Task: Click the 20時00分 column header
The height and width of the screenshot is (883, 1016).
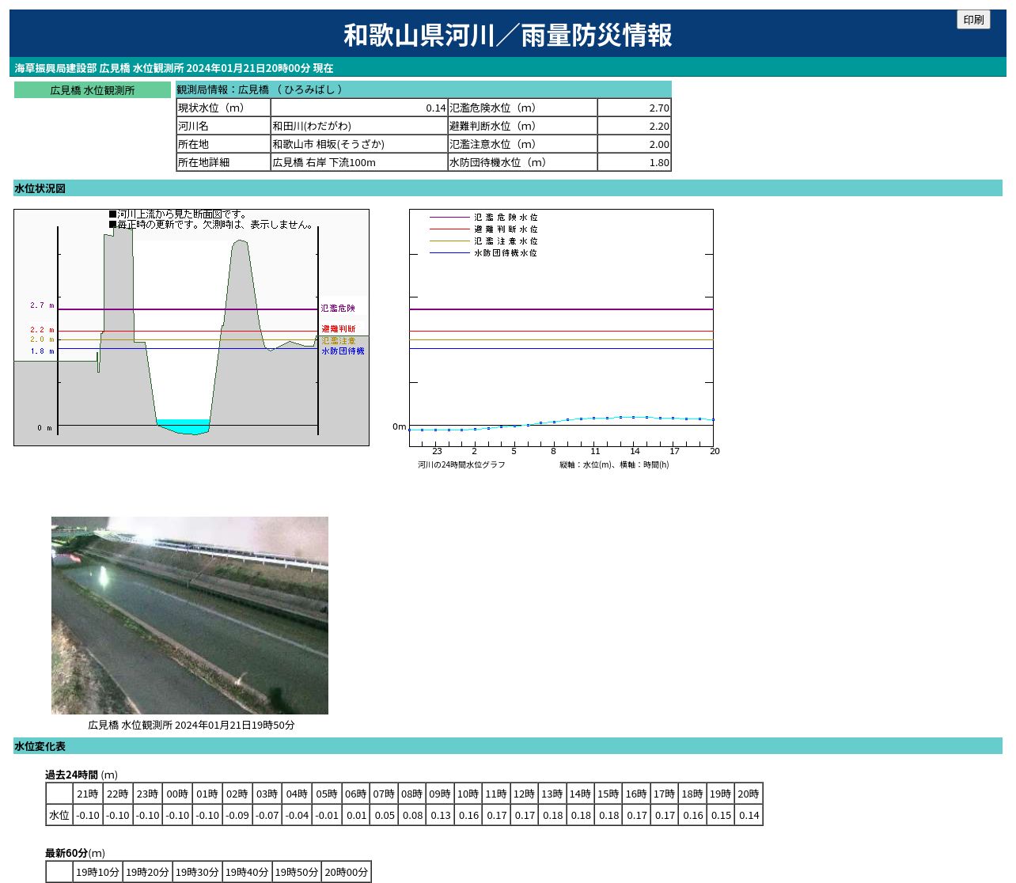Action: tap(347, 872)
